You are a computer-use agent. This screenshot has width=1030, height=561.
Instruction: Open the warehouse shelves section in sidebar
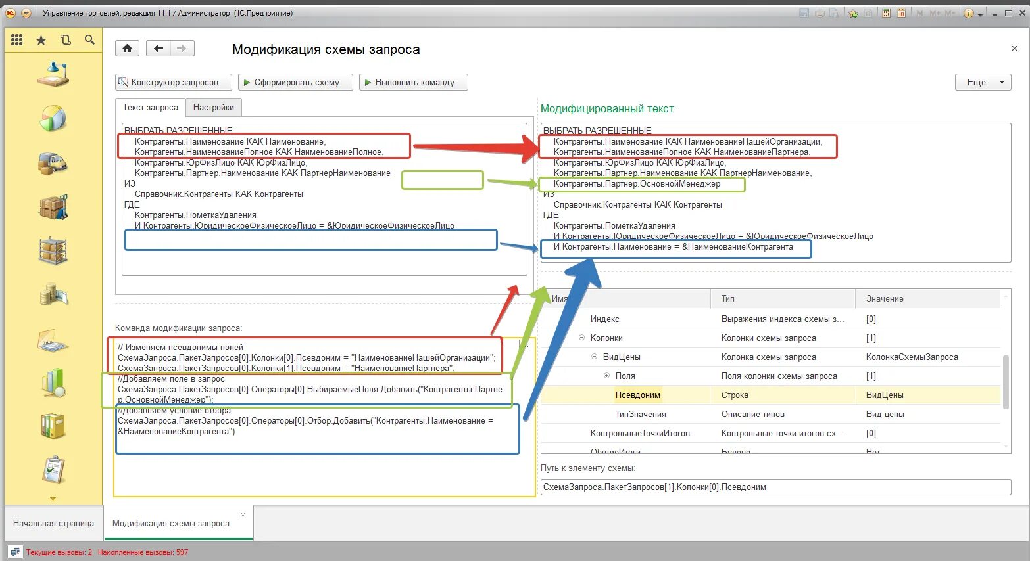click(53, 251)
